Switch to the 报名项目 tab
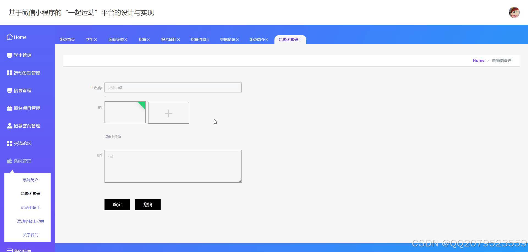 coord(169,40)
